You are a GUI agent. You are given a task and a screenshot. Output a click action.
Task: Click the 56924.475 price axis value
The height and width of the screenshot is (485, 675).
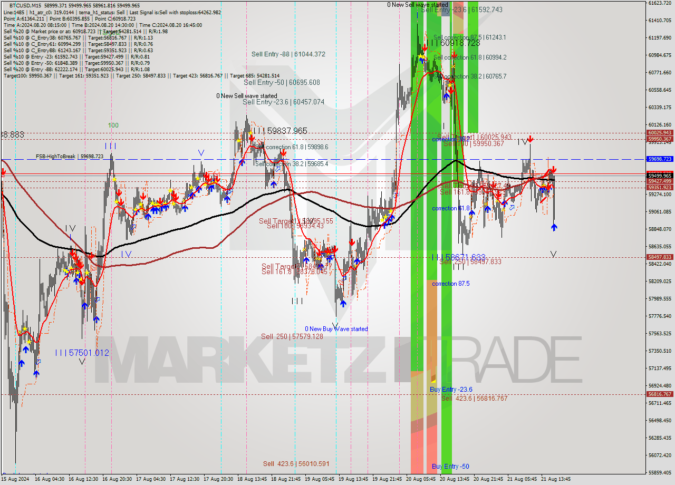click(x=660, y=386)
